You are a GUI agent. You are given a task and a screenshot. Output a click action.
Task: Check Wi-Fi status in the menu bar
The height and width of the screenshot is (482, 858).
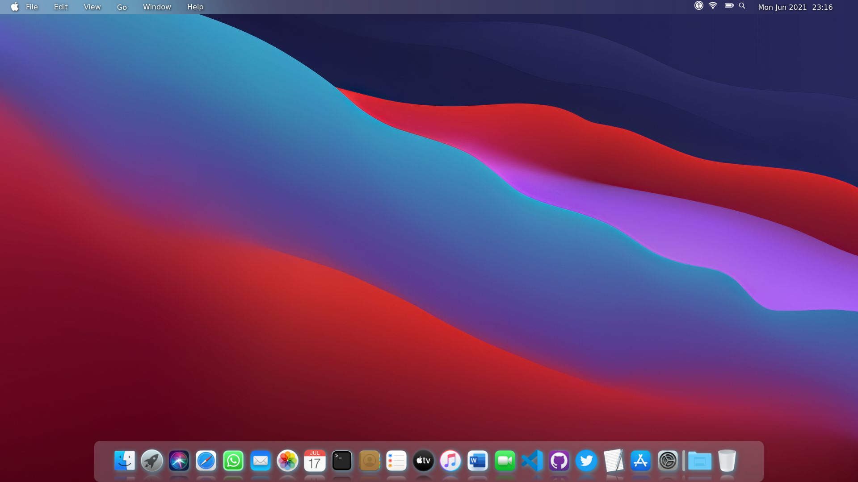coord(713,6)
